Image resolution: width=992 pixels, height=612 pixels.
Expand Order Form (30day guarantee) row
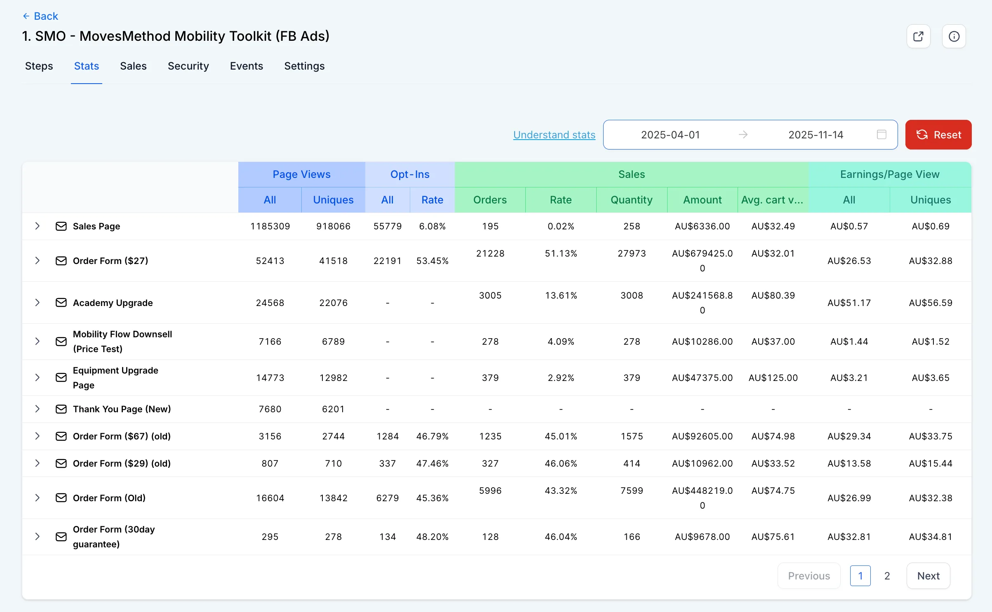(x=38, y=537)
